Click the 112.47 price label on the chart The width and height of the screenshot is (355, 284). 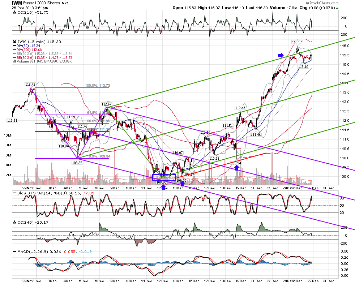click(240, 108)
